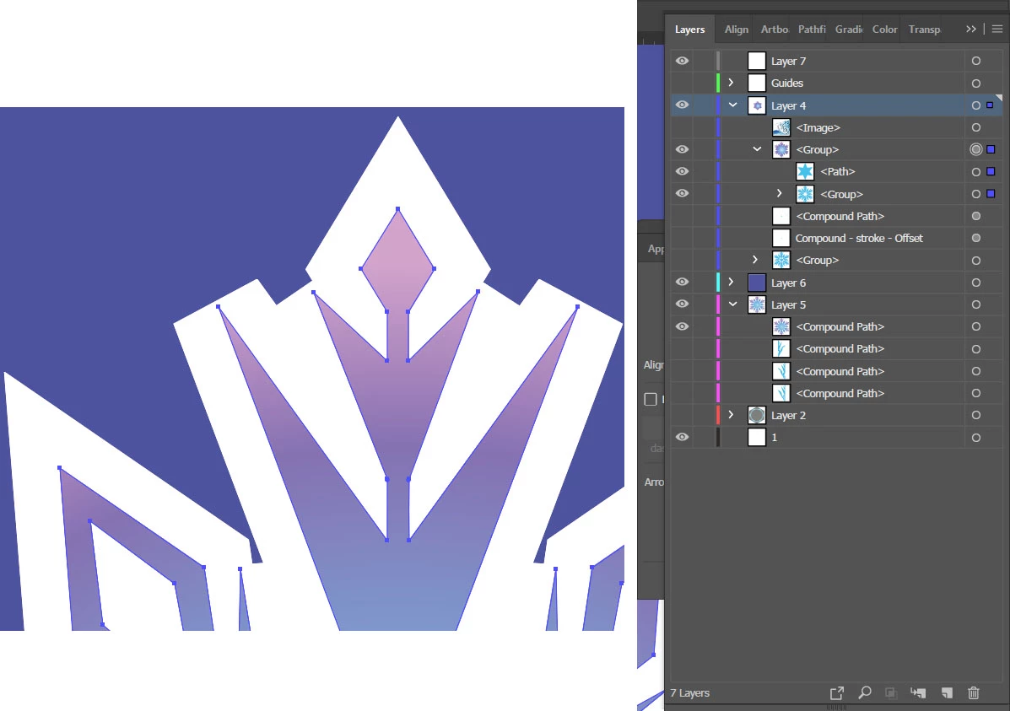Select the <Image> row
The image size is (1010, 711).
point(818,127)
